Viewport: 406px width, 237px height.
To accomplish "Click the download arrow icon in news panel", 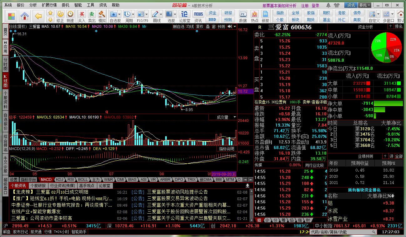I will tap(247, 186).
